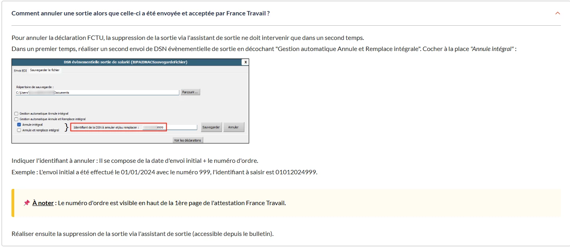Click the pushpin icon beside À noter
The width and height of the screenshot is (570, 247).
tap(27, 203)
